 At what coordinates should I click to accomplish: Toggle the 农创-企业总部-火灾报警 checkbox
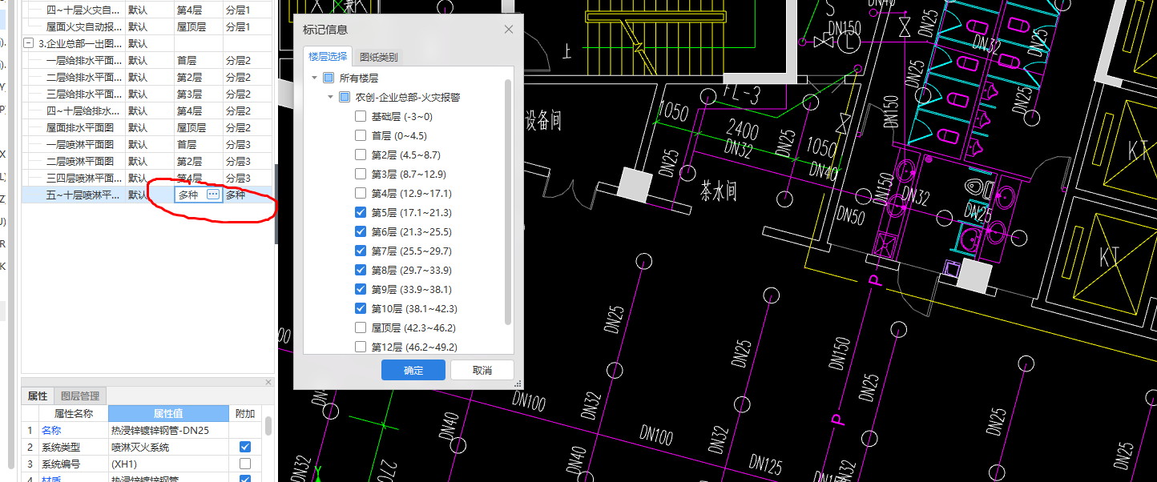[344, 98]
